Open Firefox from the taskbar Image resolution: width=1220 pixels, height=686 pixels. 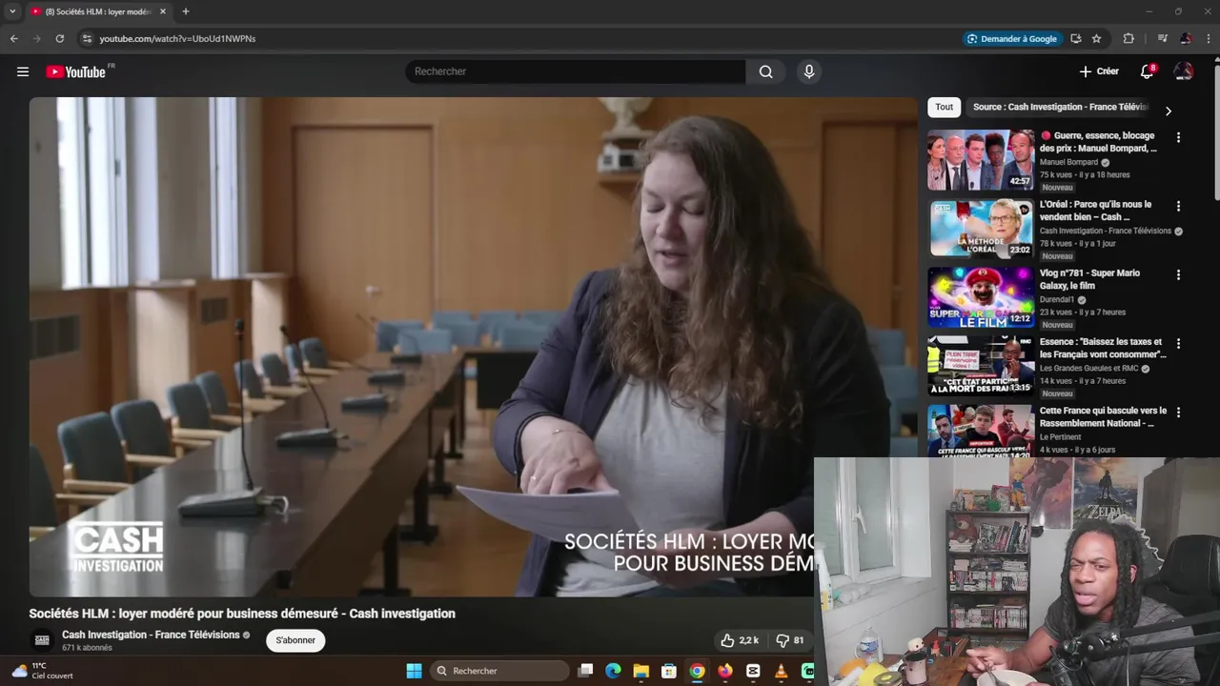tap(725, 671)
